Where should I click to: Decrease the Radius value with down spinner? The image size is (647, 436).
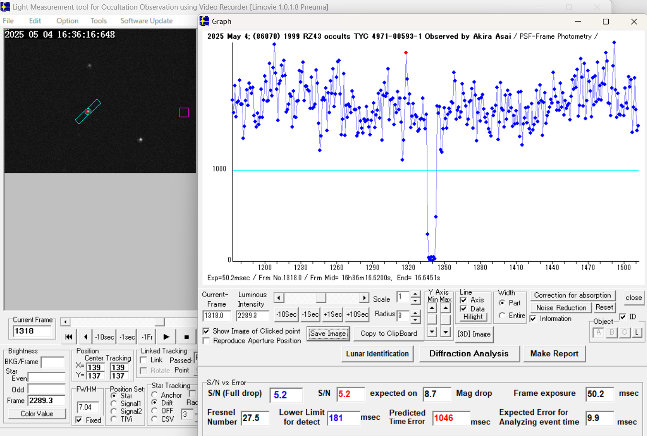point(415,320)
